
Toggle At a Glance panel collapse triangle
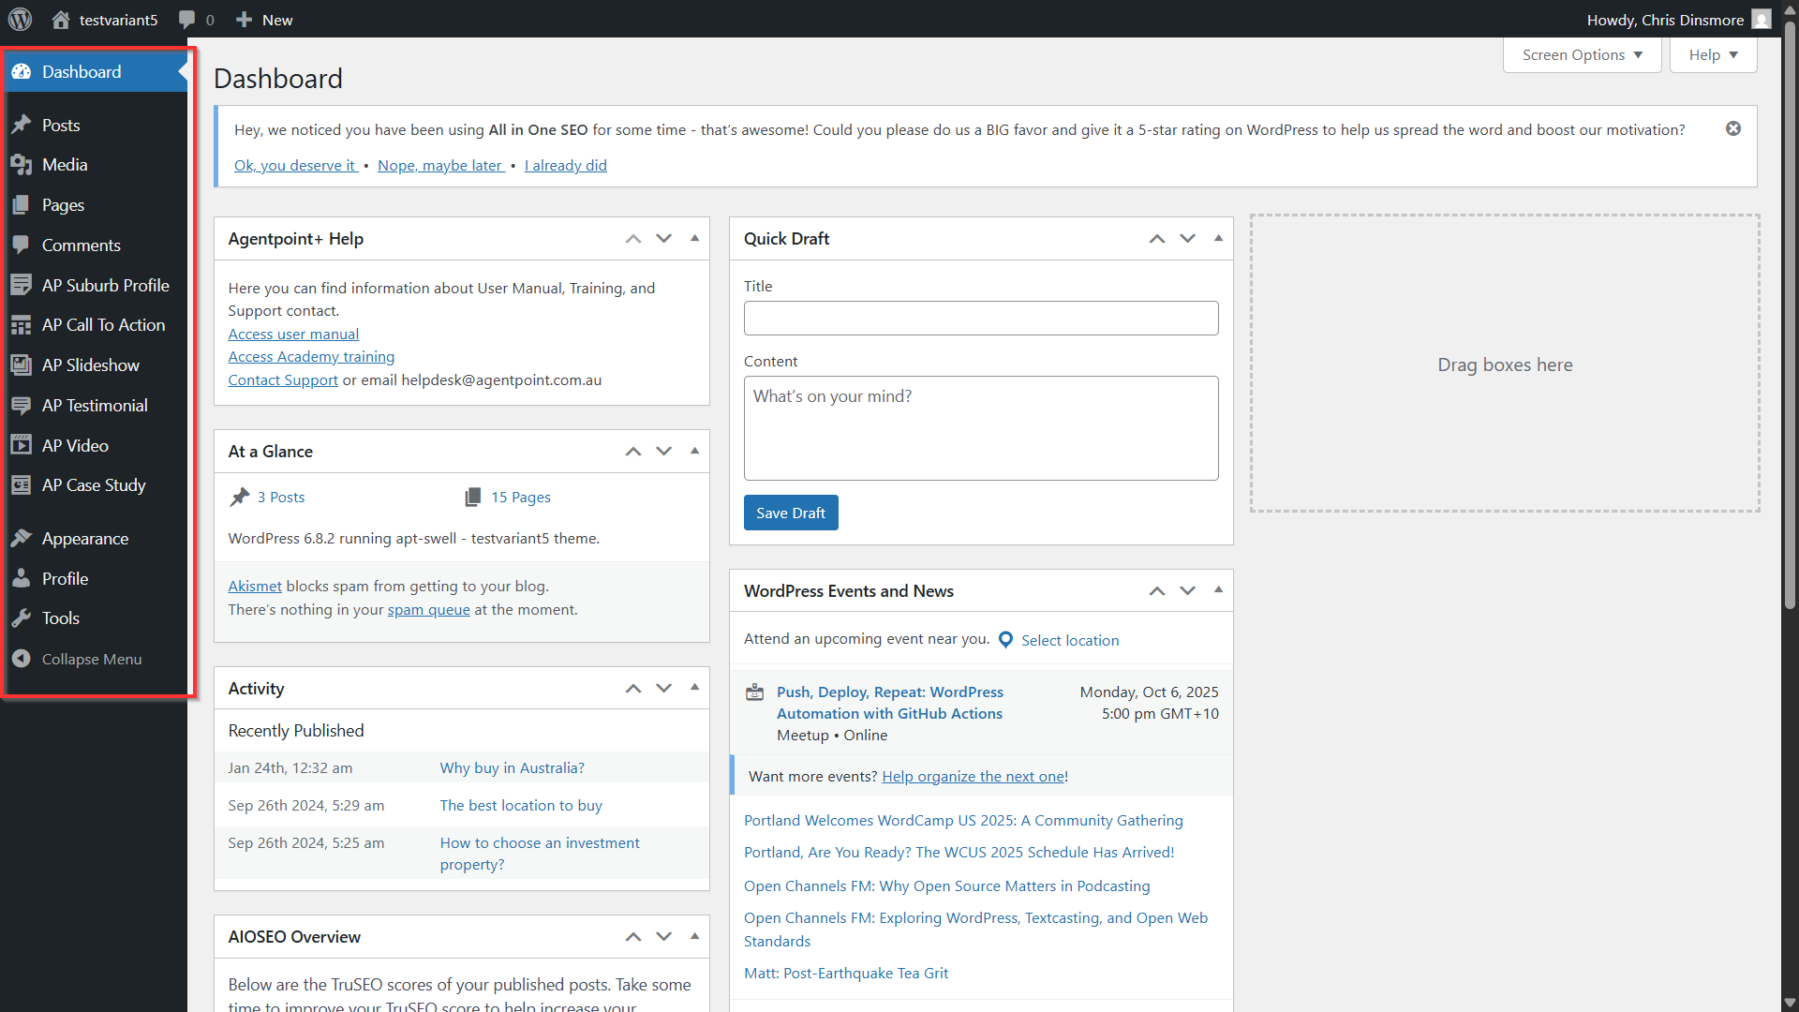point(694,452)
